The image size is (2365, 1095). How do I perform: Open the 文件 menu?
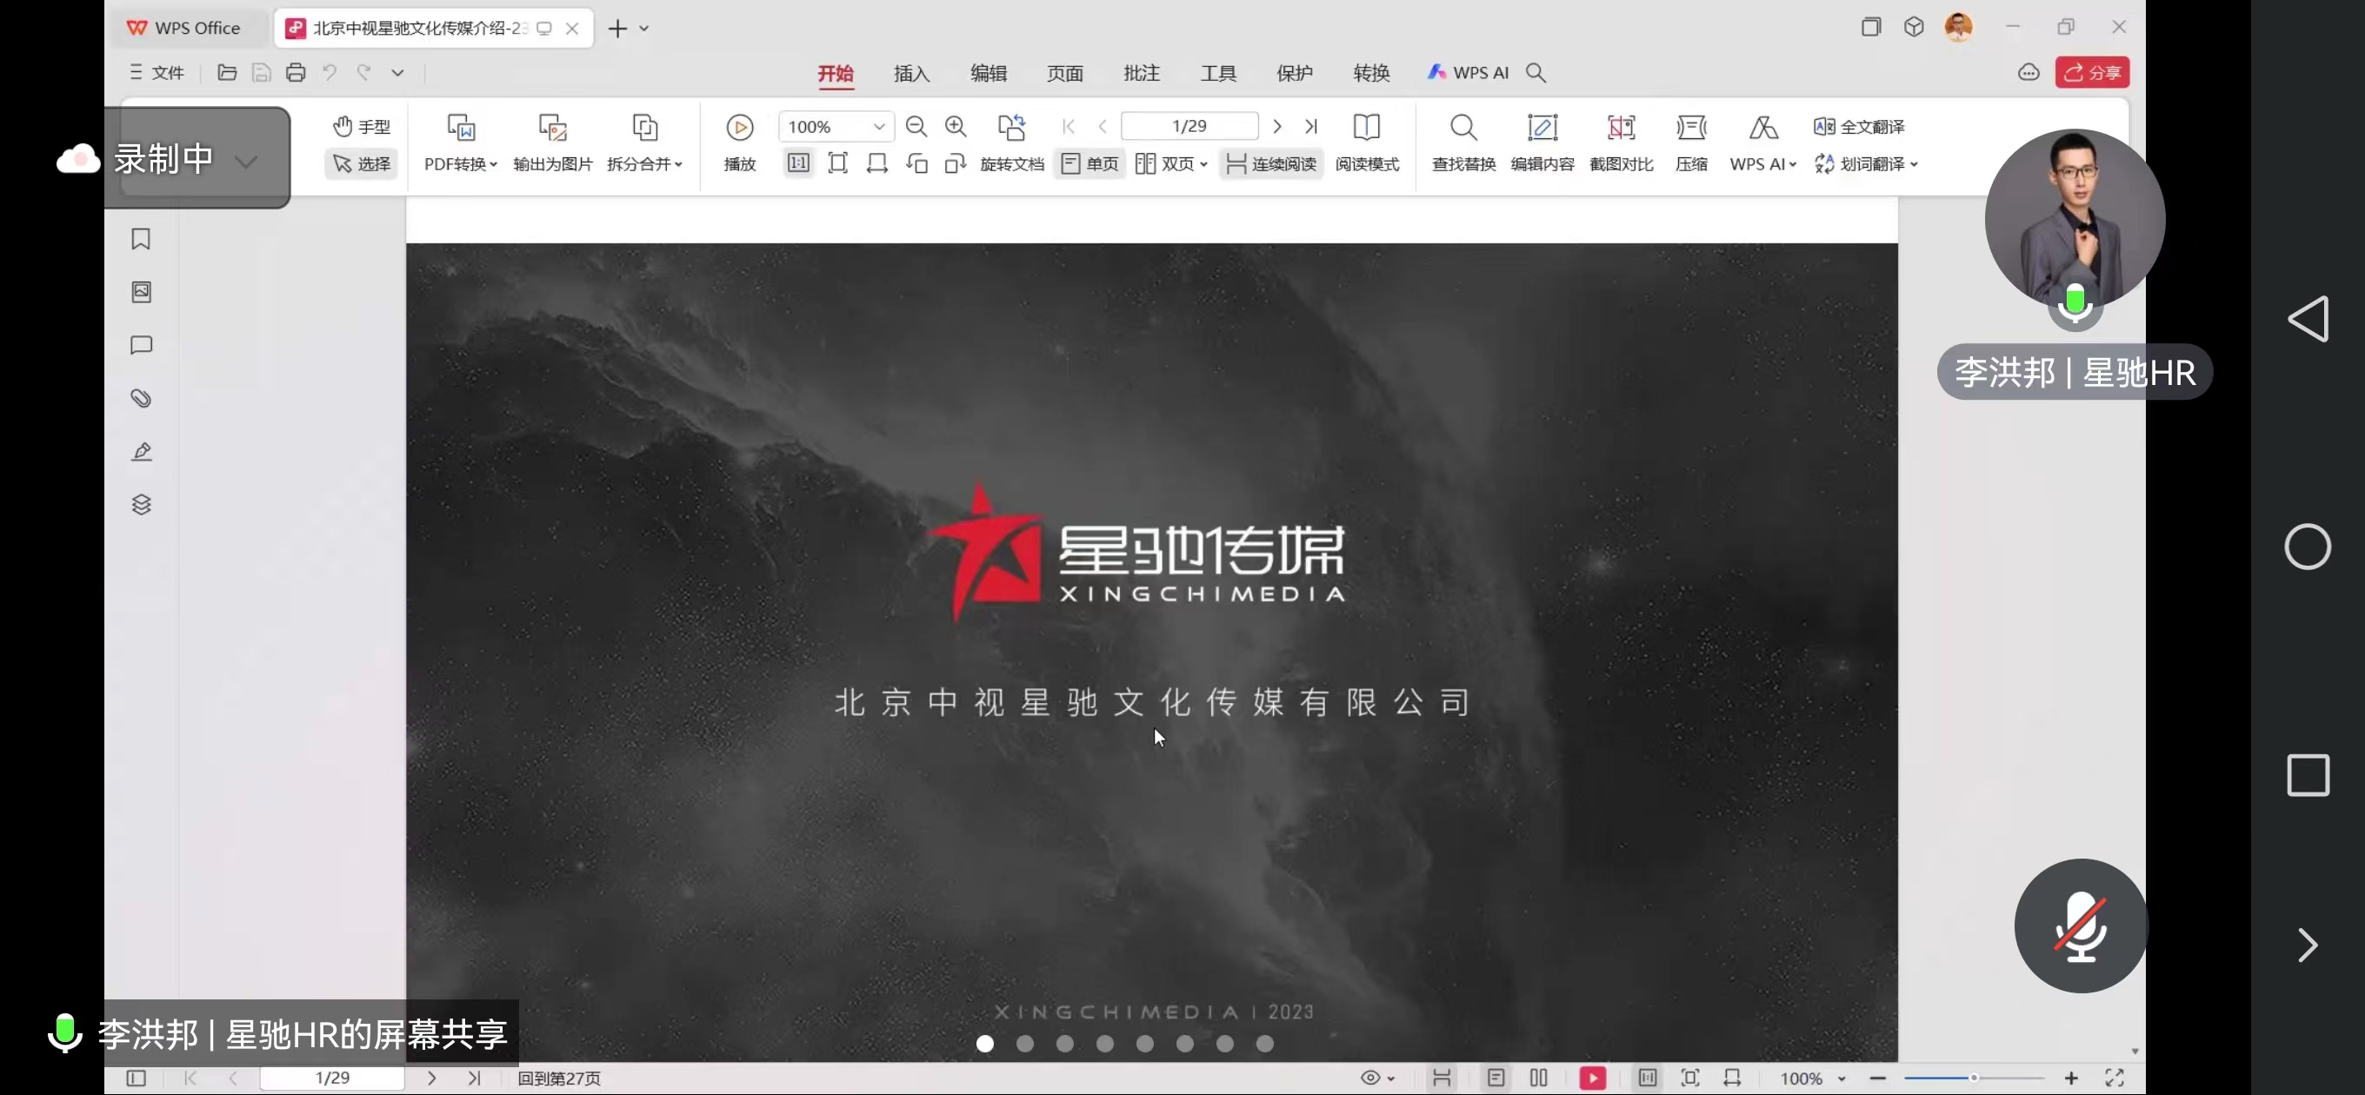[x=157, y=72]
